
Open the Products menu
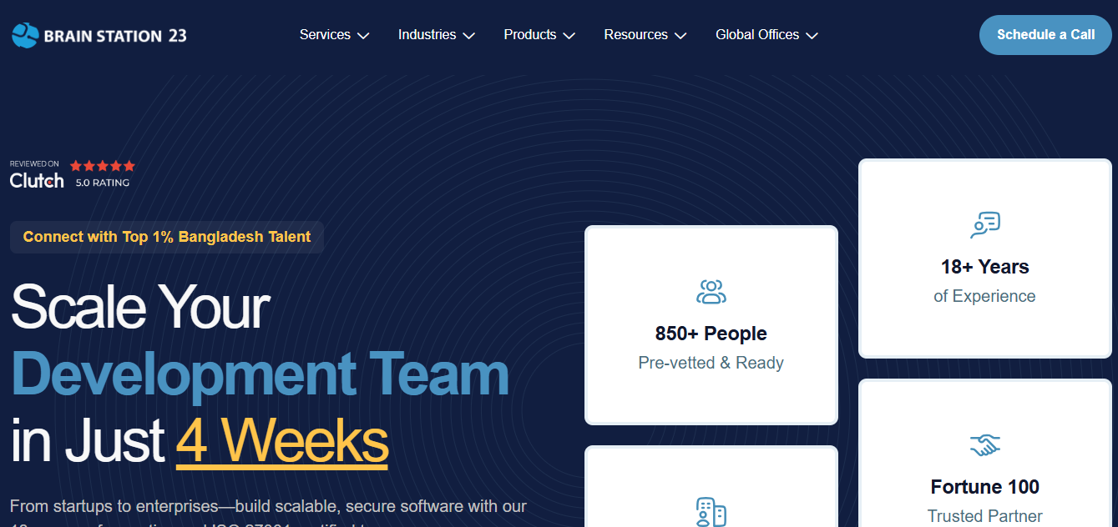click(539, 35)
